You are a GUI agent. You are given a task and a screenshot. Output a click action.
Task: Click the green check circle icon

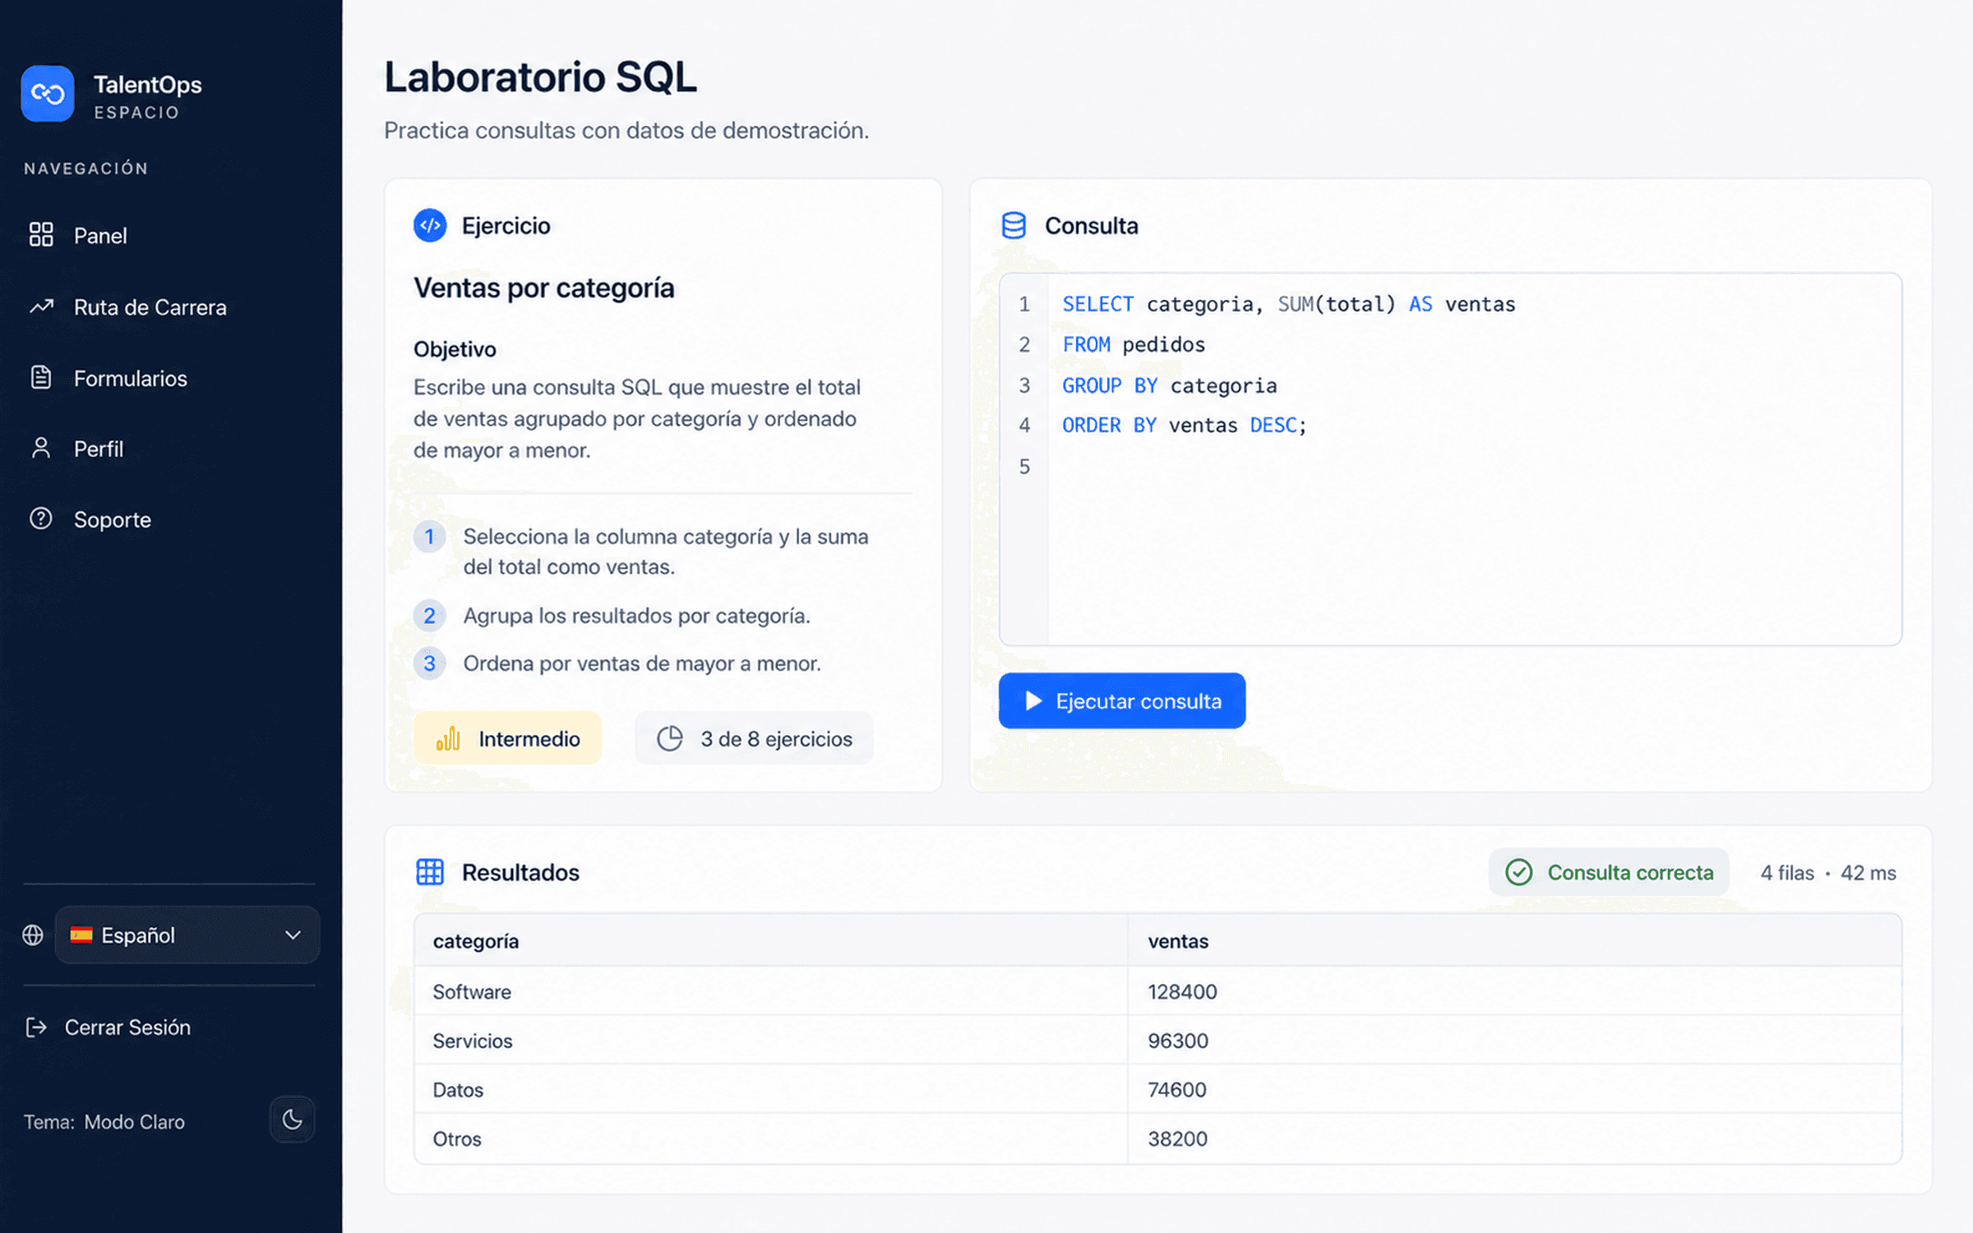pyautogui.click(x=1519, y=872)
